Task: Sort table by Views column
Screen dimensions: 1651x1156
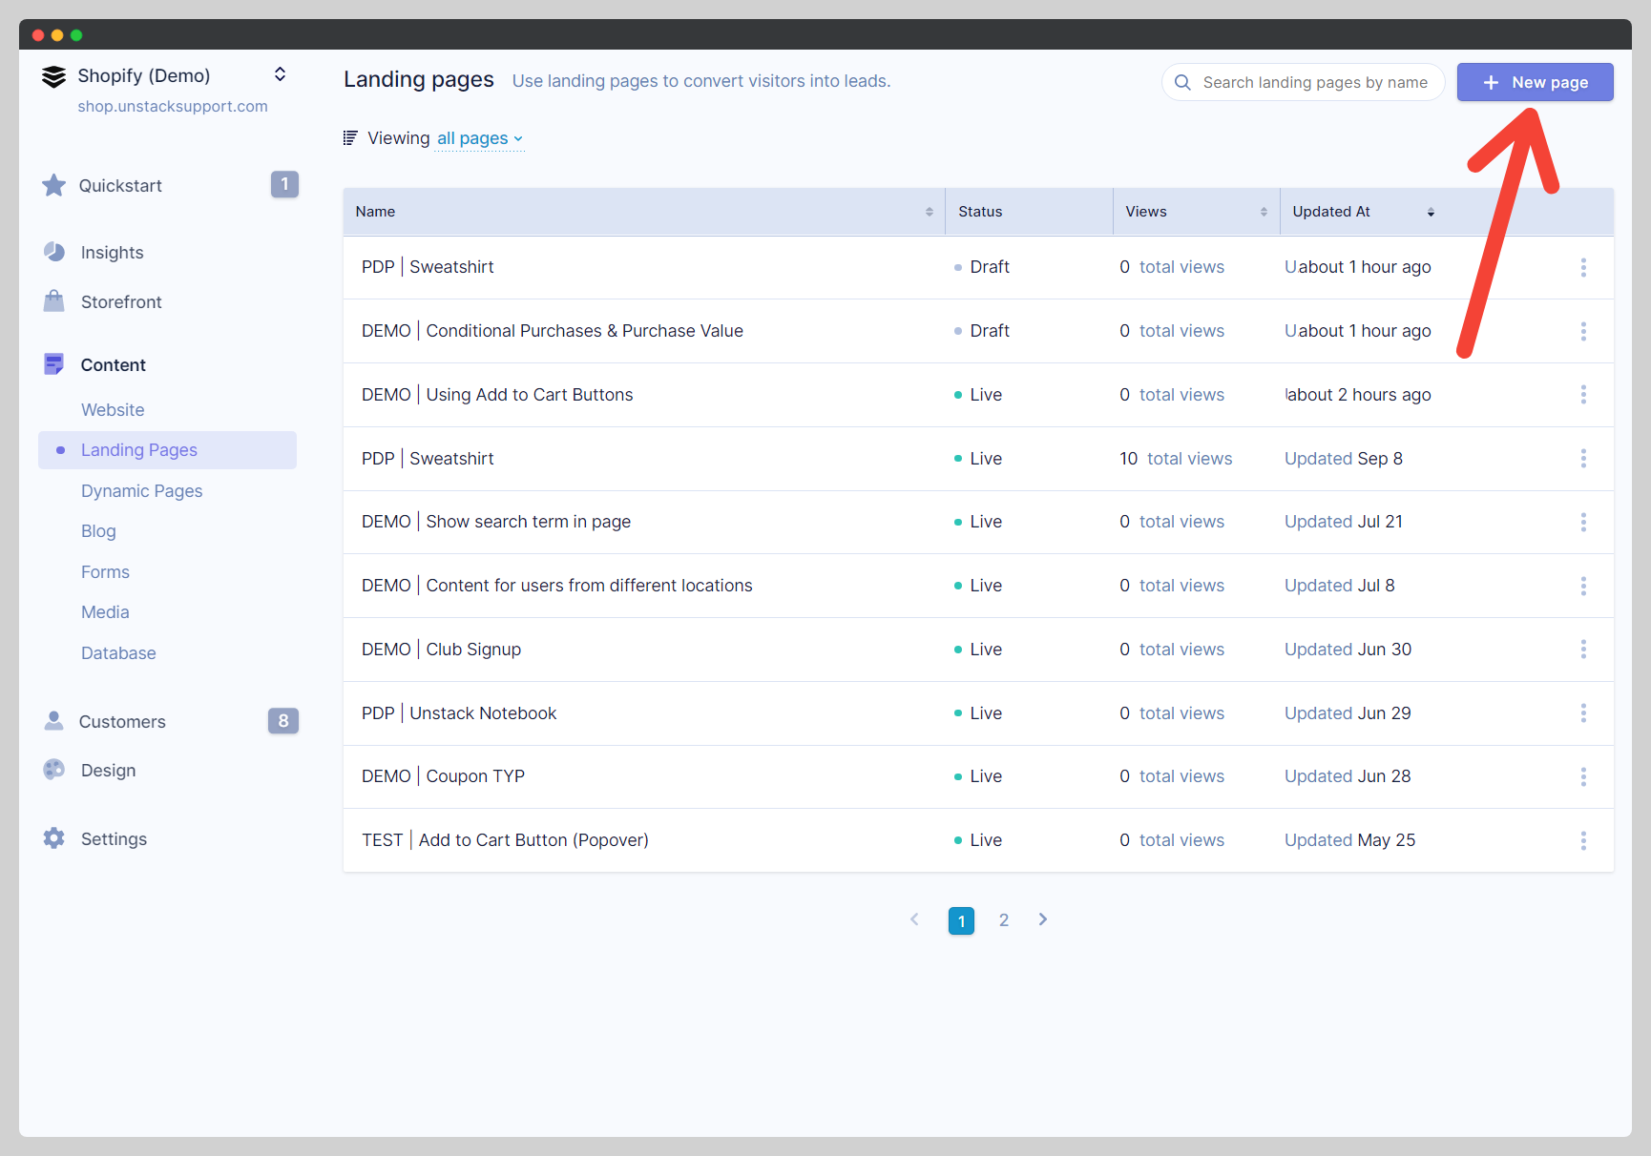Action: coord(1263,212)
